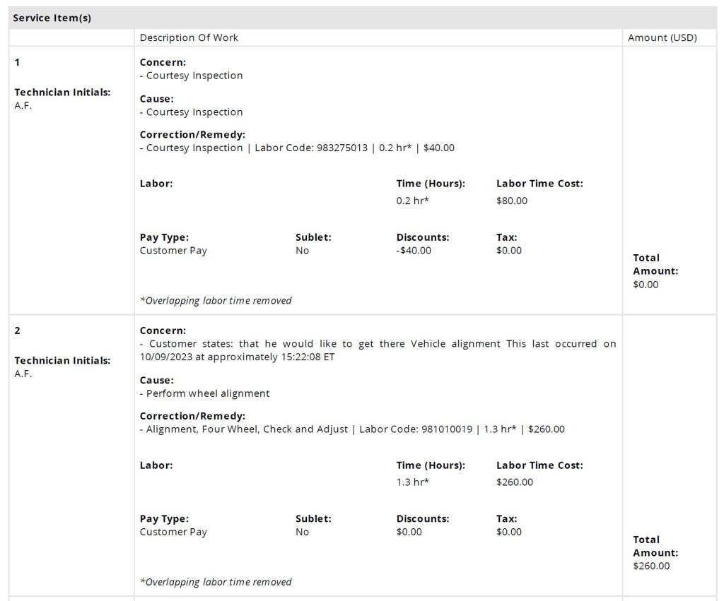Click the $260.00 total amount for item 2
Screen dimensions: 724x601
(x=651, y=566)
